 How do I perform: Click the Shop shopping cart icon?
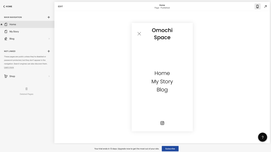pos(6,76)
